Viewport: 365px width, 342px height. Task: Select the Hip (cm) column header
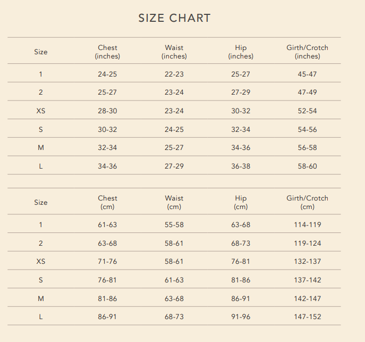[x=241, y=202]
